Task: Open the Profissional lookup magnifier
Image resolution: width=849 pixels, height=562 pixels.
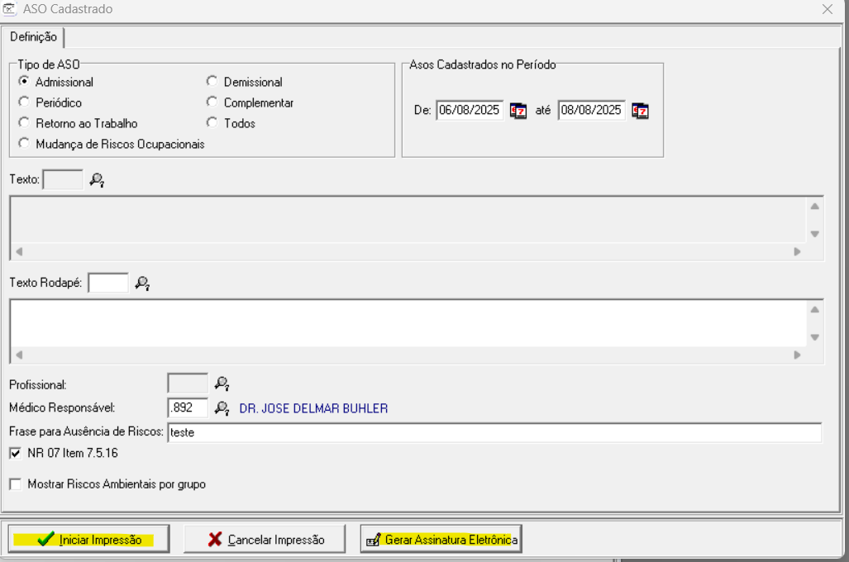Action: click(x=222, y=383)
